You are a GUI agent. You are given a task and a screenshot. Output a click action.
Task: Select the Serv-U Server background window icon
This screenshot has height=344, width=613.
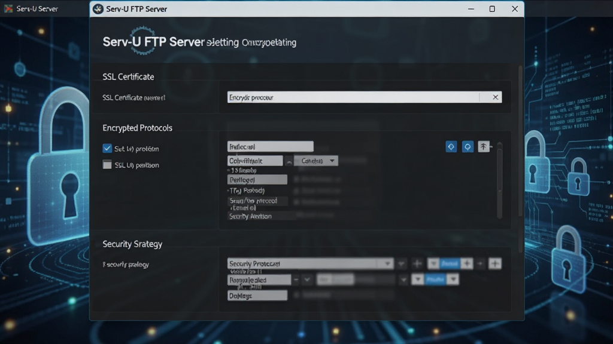[x=8, y=8]
